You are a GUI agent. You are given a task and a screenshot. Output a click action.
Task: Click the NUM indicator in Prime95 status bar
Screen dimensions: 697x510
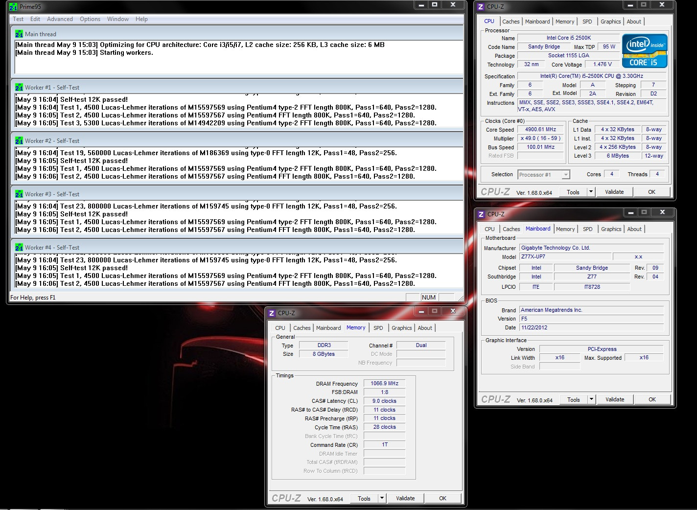click(429, 297)
